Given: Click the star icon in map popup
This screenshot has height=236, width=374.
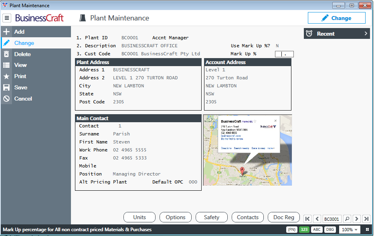Looking at the screenshot, I should 255,121.
